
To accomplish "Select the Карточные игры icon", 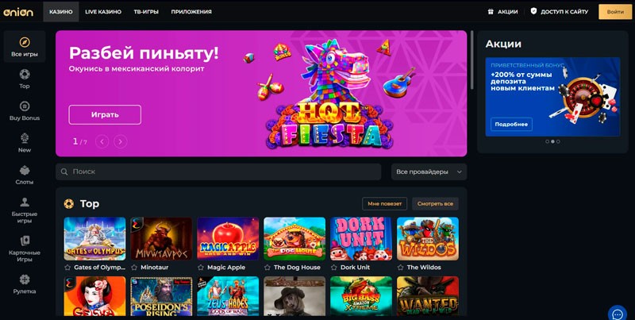I will [25, 241].
